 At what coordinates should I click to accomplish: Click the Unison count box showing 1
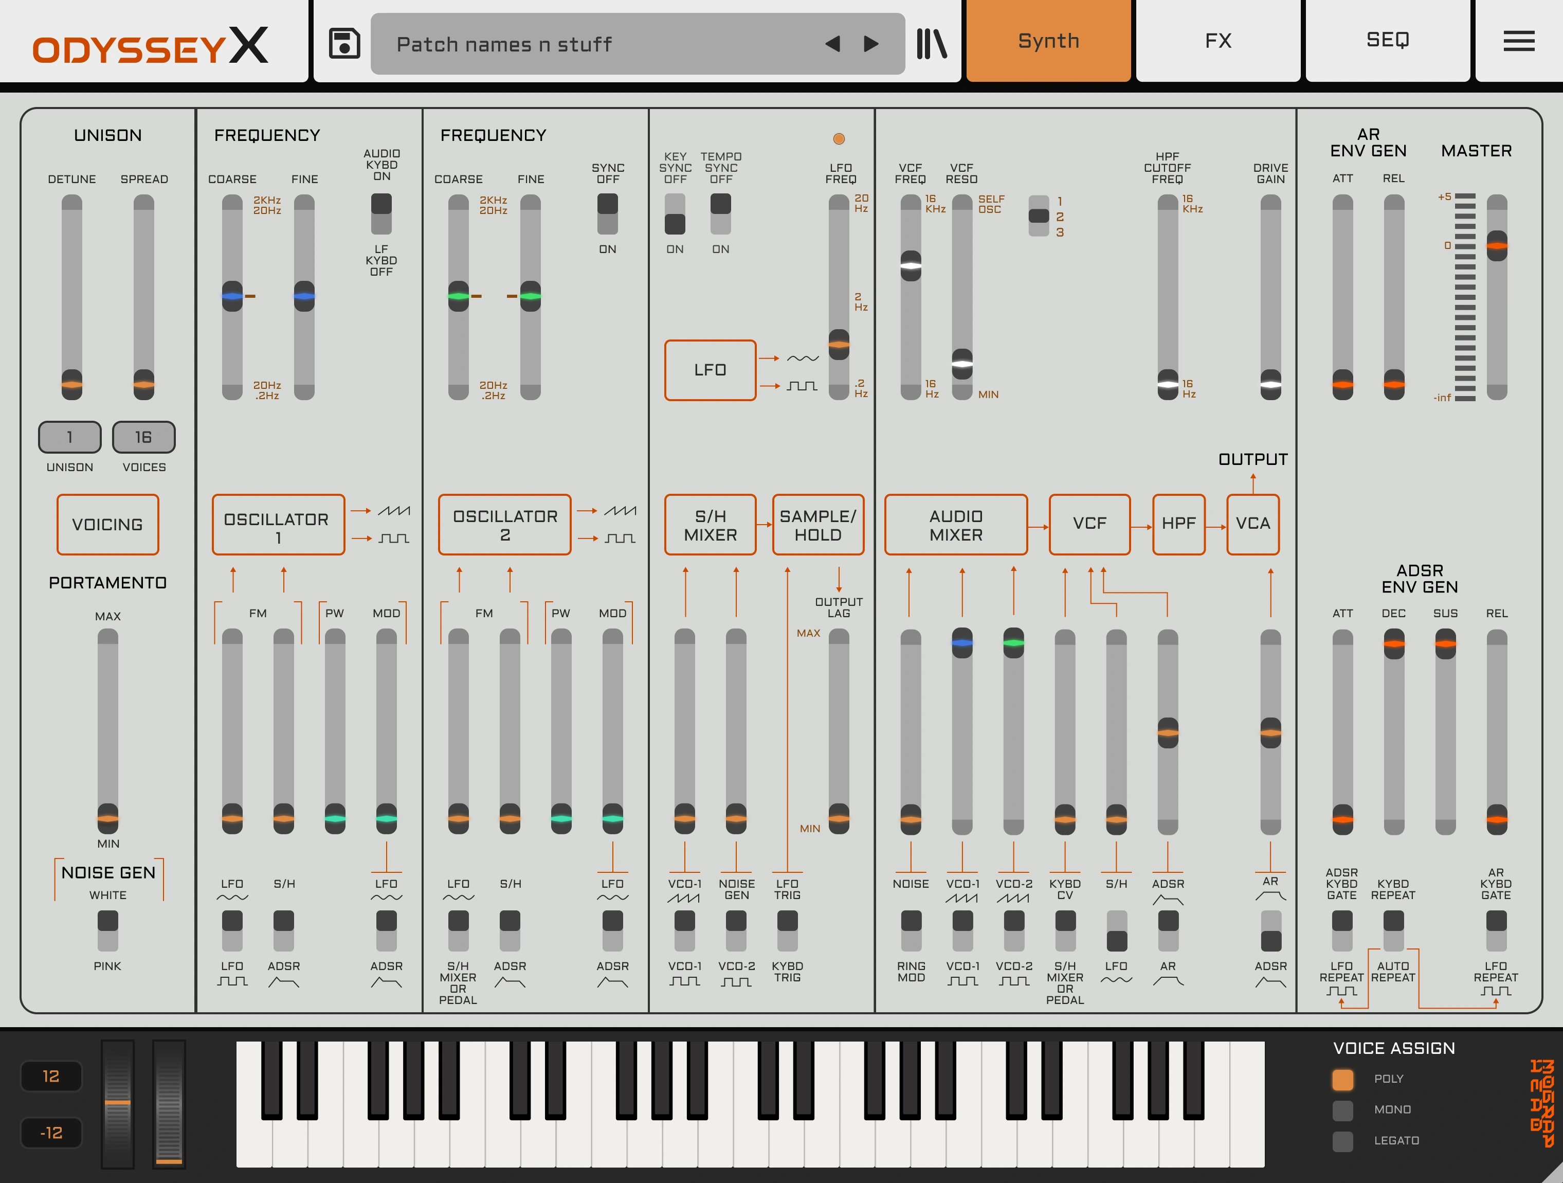[70, 437]
